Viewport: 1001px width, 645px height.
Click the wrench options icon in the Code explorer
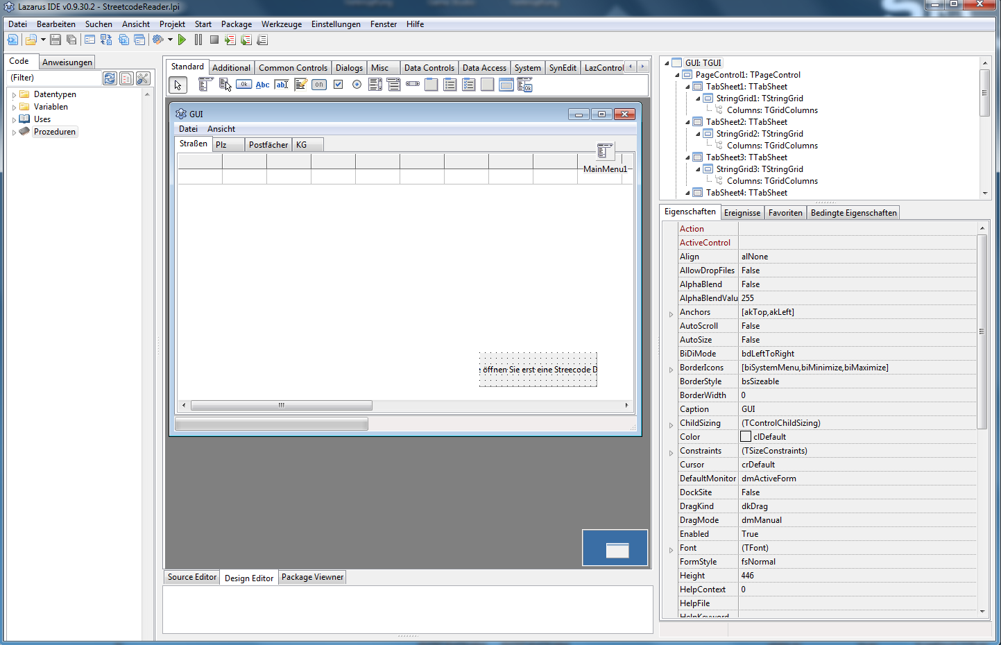[143, 78]
